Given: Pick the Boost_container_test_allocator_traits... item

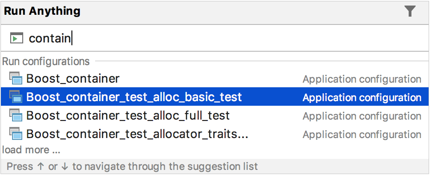Looking at the screenshot, I should tap(215, 134).
